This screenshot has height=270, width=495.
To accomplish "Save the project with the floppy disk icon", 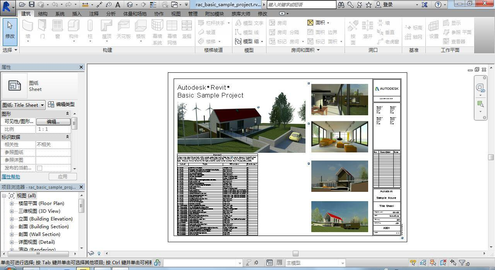I will coord(32,5).
